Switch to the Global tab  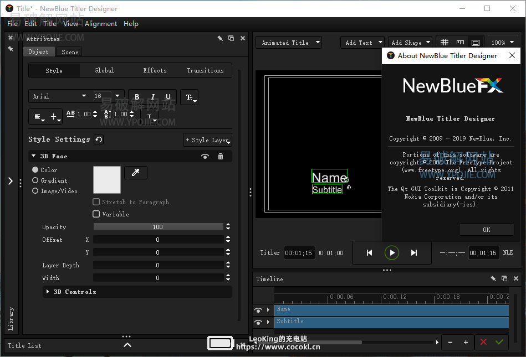coord(104,70)
